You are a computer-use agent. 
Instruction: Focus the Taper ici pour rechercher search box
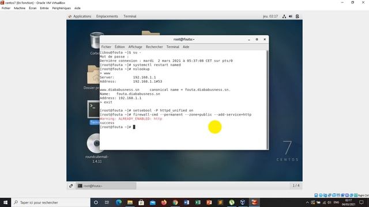tap(51, 202)
